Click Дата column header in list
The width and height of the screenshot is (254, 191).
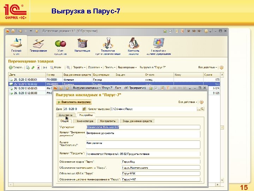pyautogui.click(x=27, y=75)
